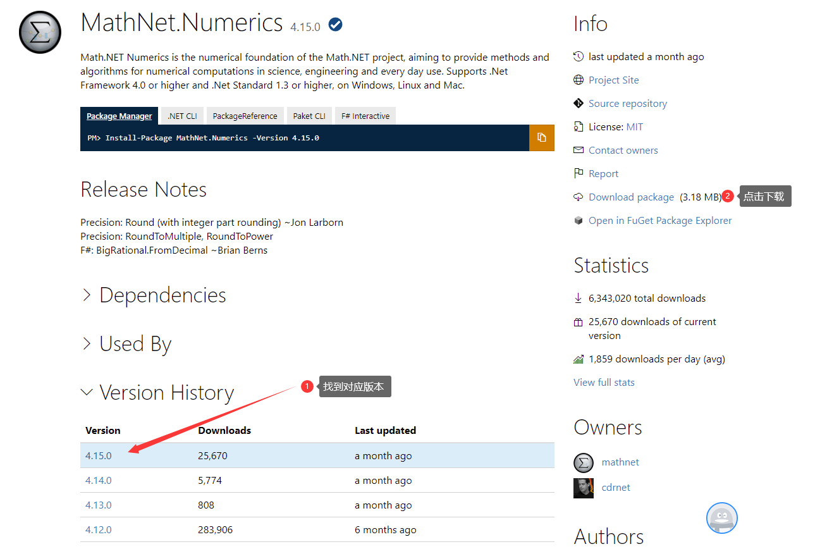
Task: Select the F# Interactive tab
Action: point(365,116)
